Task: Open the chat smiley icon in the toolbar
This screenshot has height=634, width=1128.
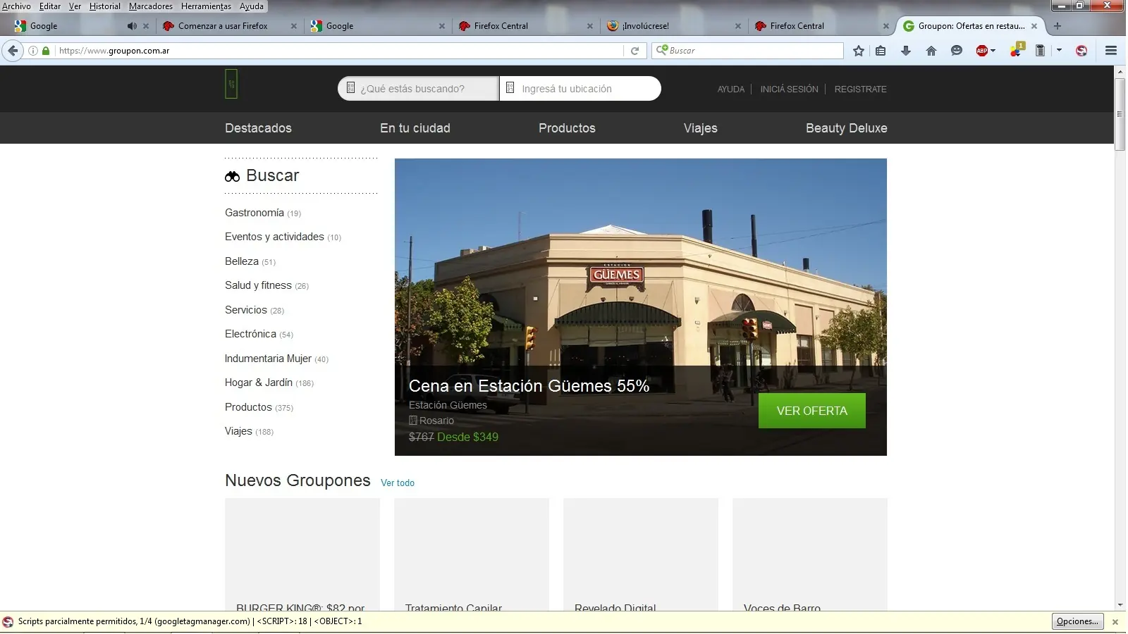Action: point(957,51)
